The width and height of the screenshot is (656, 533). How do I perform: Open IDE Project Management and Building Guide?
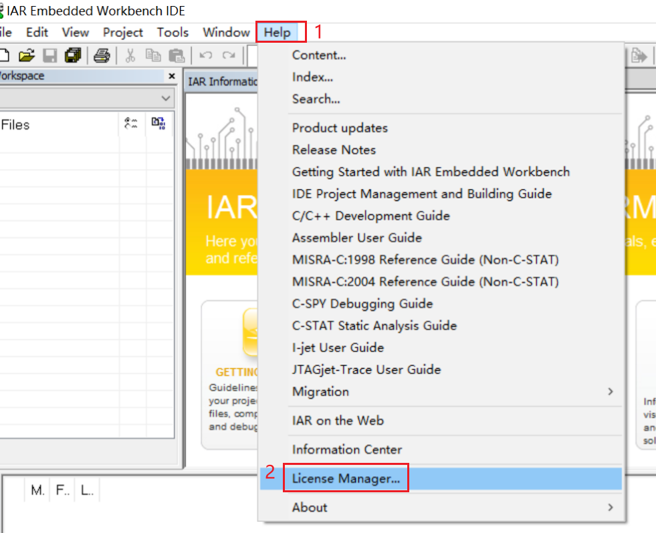coord(441,194)
